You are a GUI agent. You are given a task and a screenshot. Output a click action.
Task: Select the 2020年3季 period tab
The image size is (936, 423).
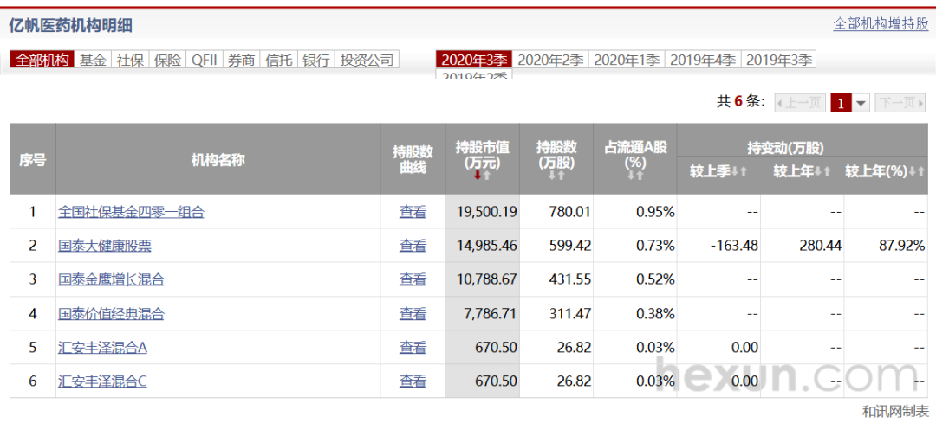pos(474,60)
